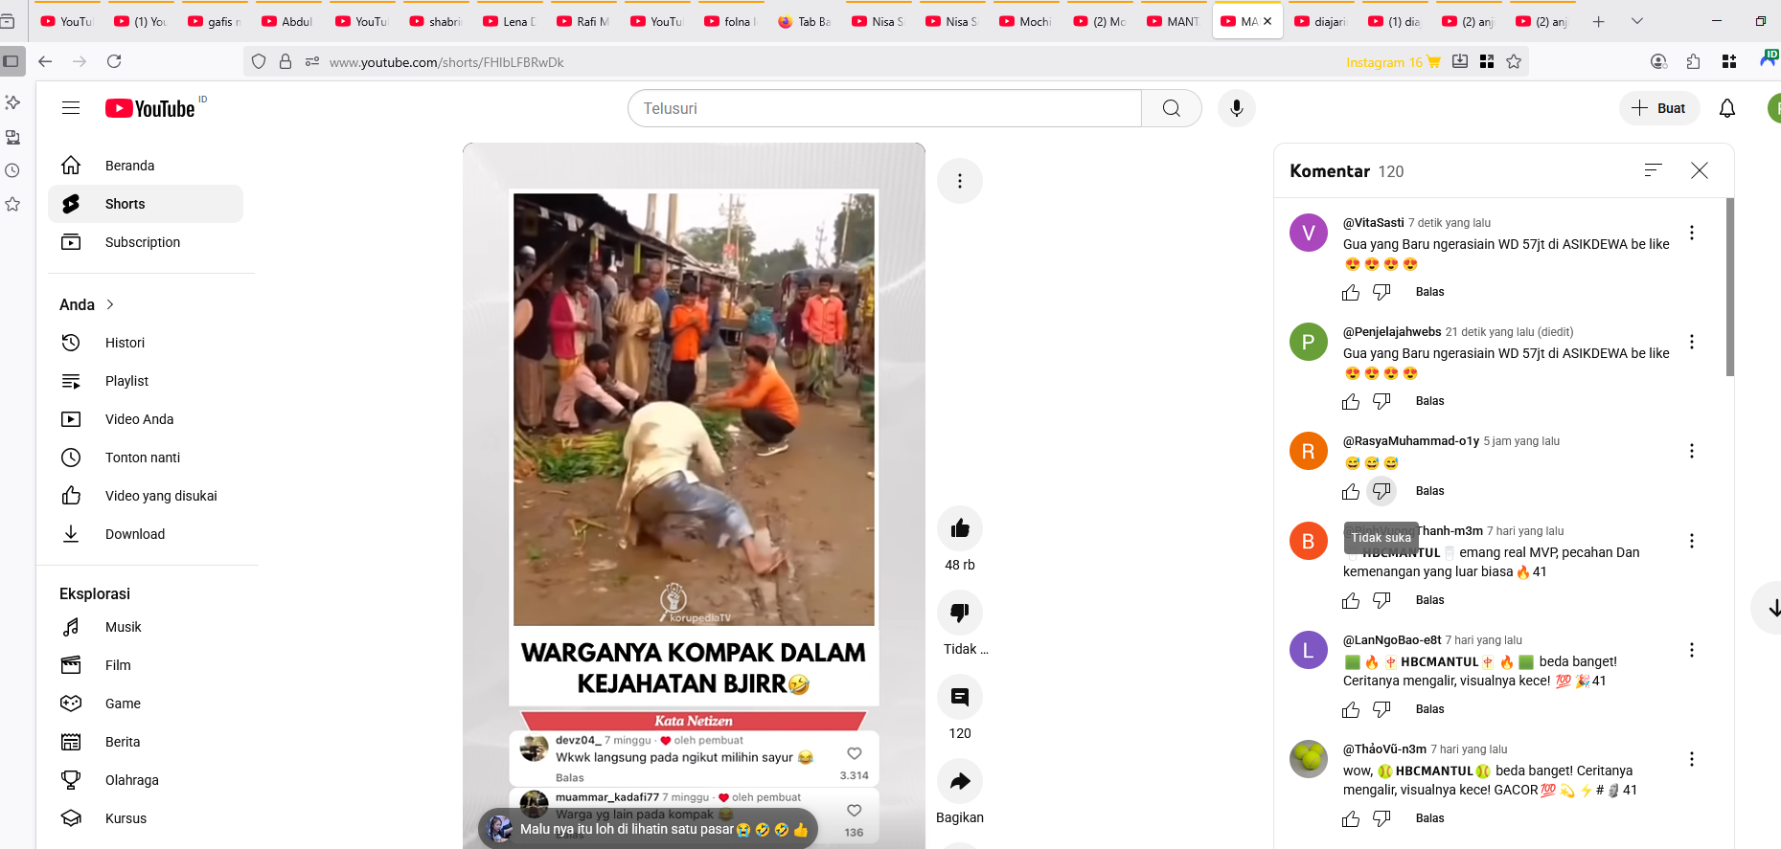1781x849 pixels.
Task: Click the Buat create button
Action: point(1659,108)
